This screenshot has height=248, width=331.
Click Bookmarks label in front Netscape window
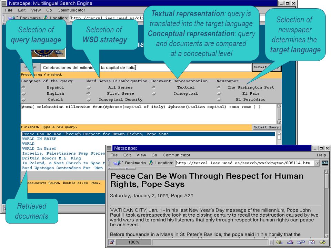pyautogui.click(x=135, y=163)
